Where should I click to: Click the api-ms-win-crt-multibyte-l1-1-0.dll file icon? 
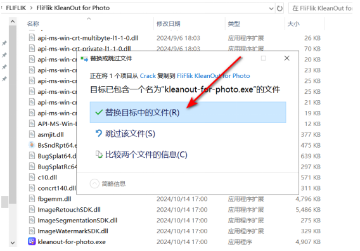tap(32, 37)
